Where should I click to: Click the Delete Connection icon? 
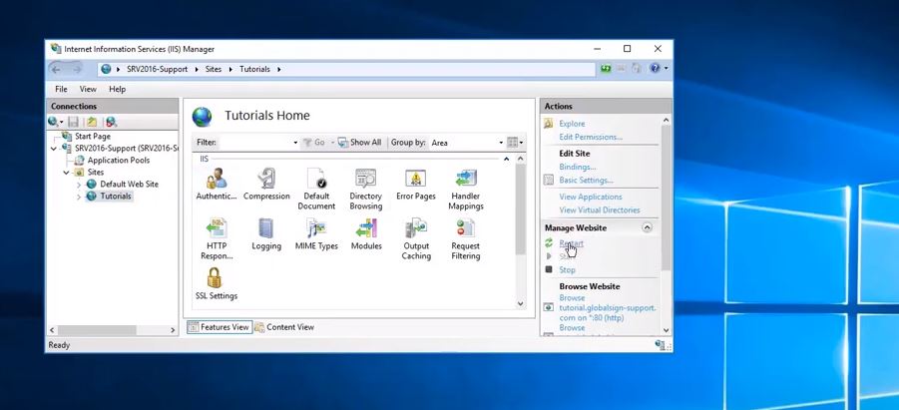[x=111, y=122]
